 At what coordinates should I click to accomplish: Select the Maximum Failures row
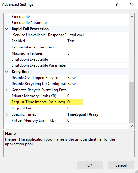click(x=70, y=53)
